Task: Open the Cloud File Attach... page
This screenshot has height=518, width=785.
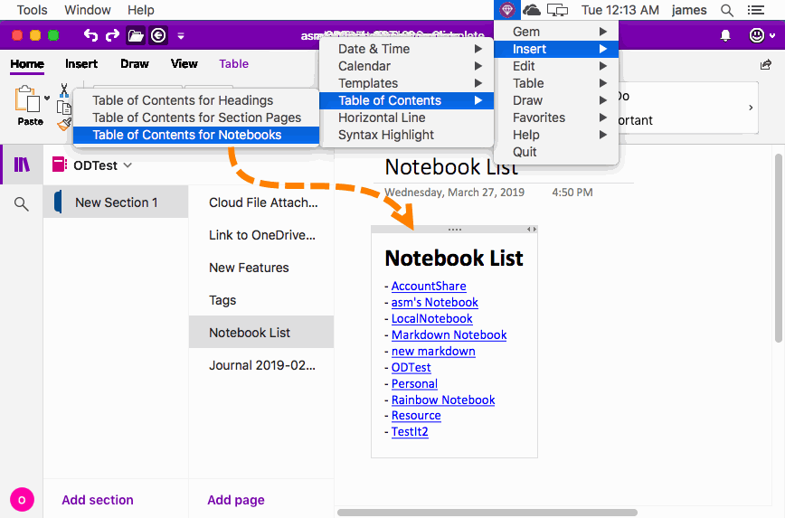Action: click(x=261, y=202)
